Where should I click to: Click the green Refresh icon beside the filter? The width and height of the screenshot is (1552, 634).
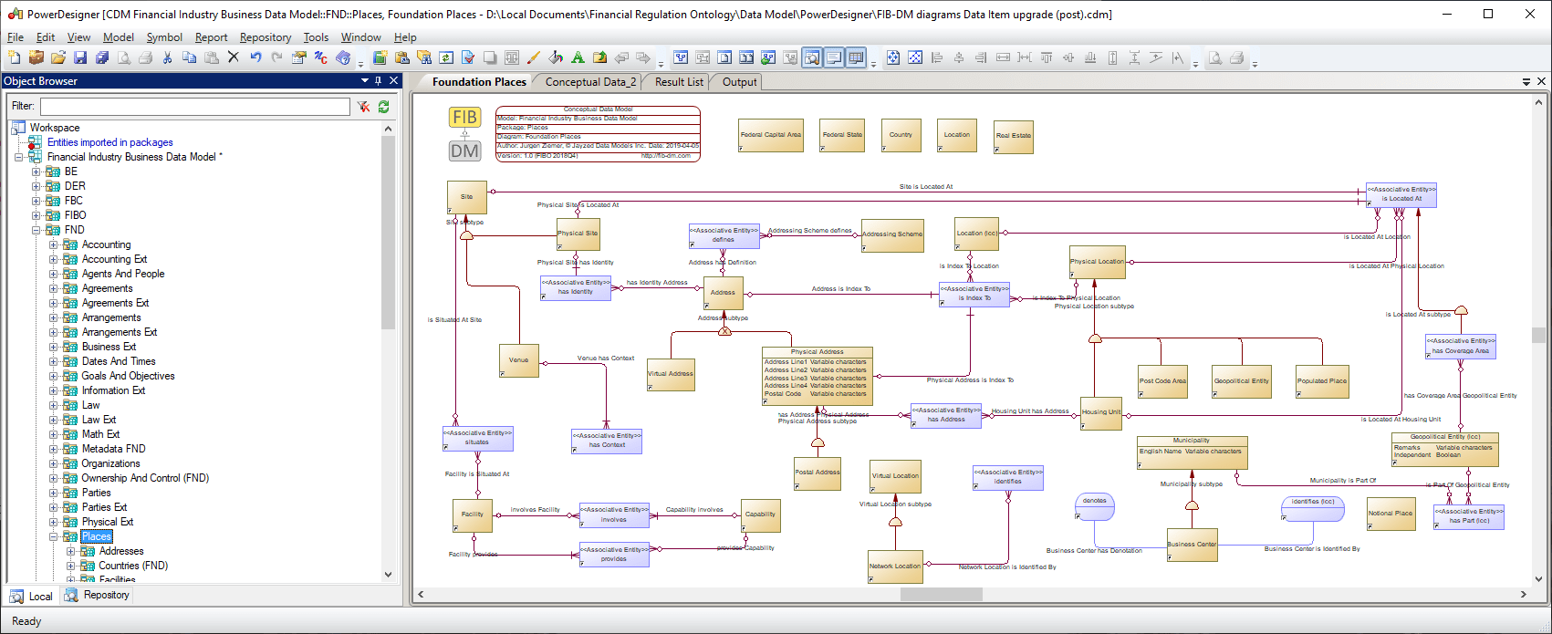[383, 107]
